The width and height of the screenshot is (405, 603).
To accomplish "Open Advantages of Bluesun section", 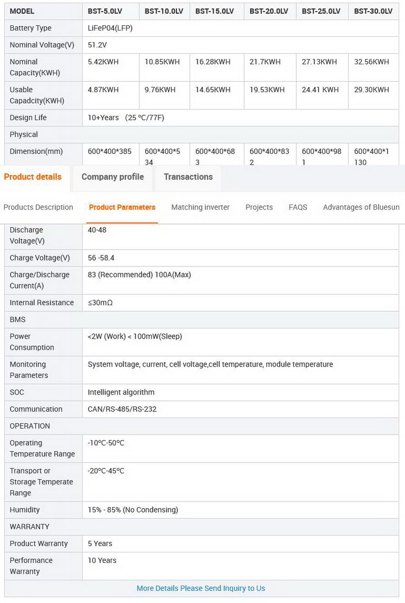I will pos(361,207).
